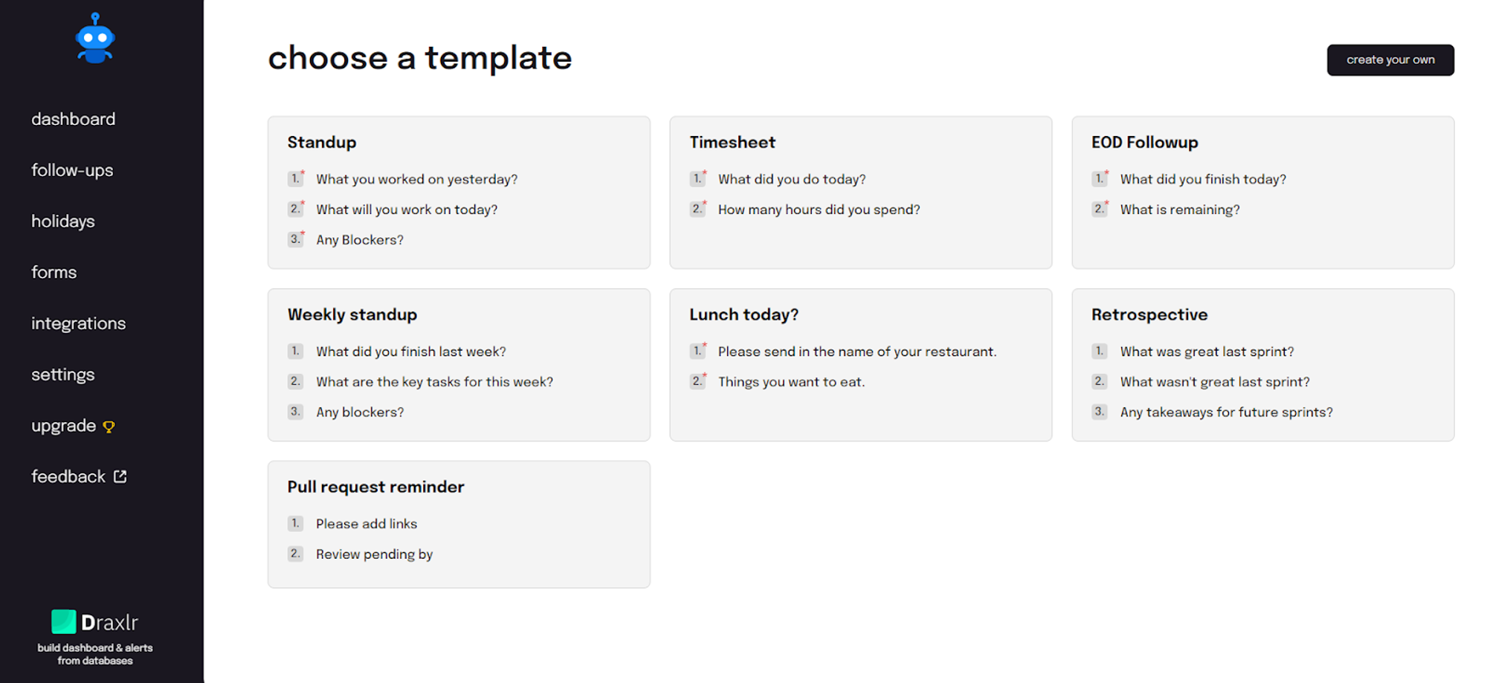Click the green Draxlr logo icon
The height and width of the screenshot is (683, 1487).
tap(64, 621)
